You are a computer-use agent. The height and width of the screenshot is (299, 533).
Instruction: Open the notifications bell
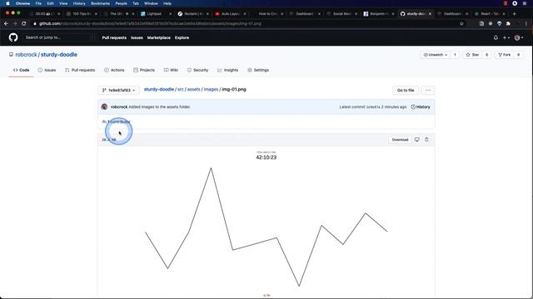[496, 37]
